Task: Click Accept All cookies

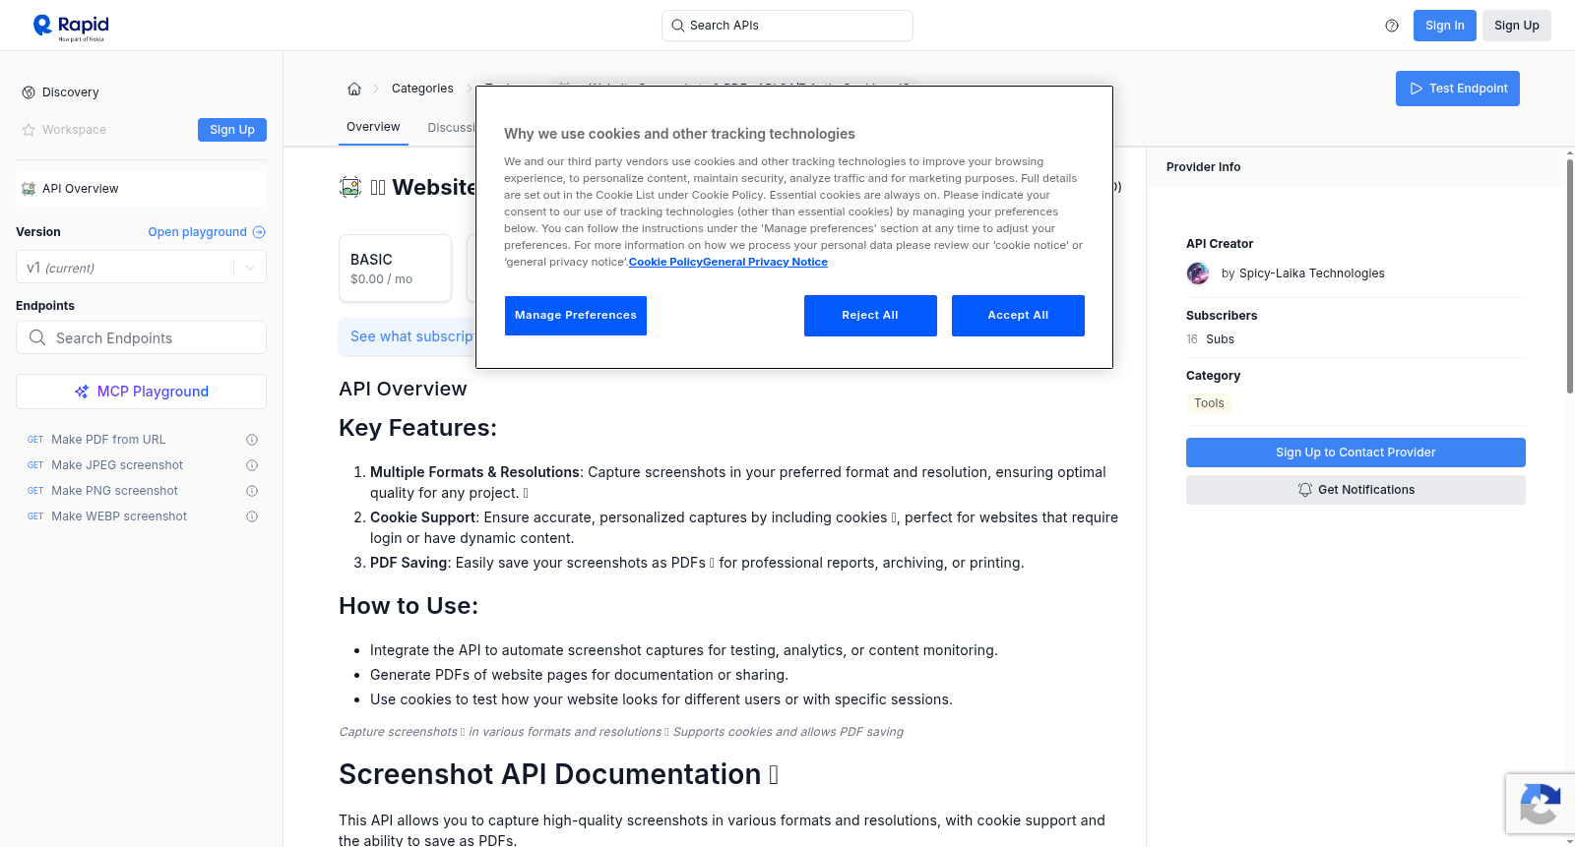Action: coord(1018,316)
